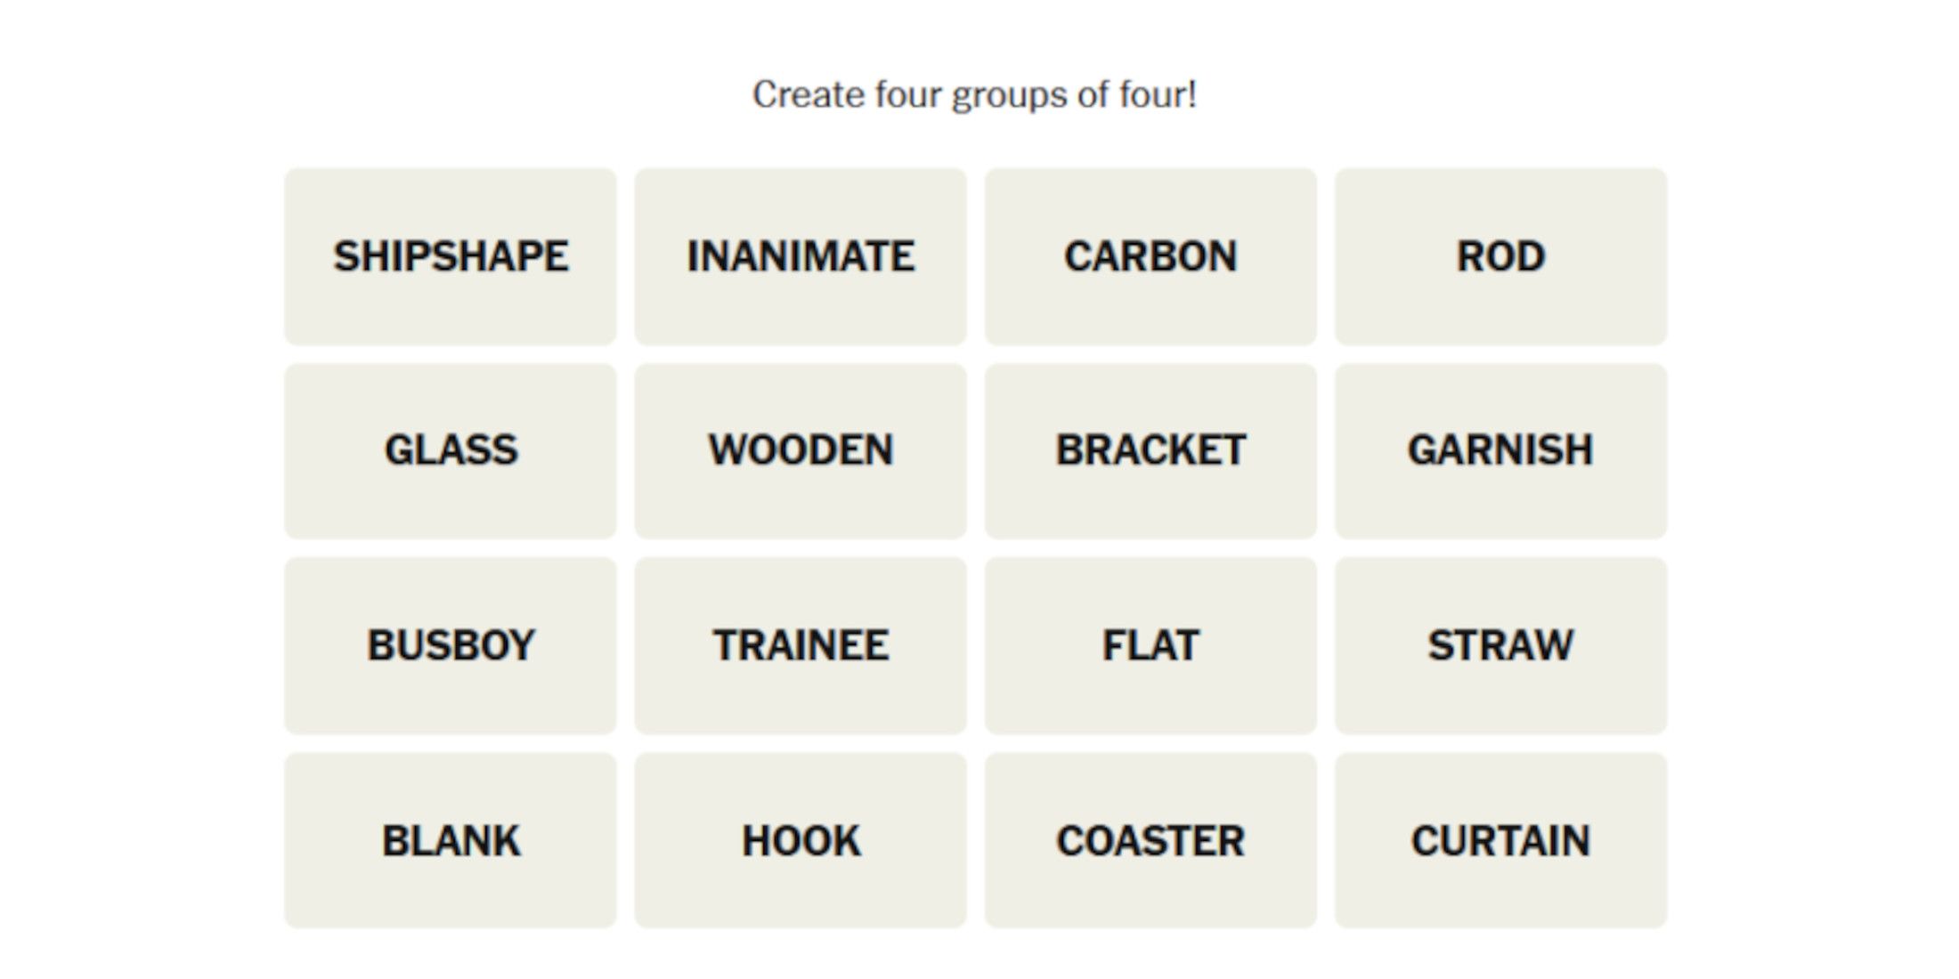
Task: Toggle selection on the HOOK card
Action: (801, 841)
